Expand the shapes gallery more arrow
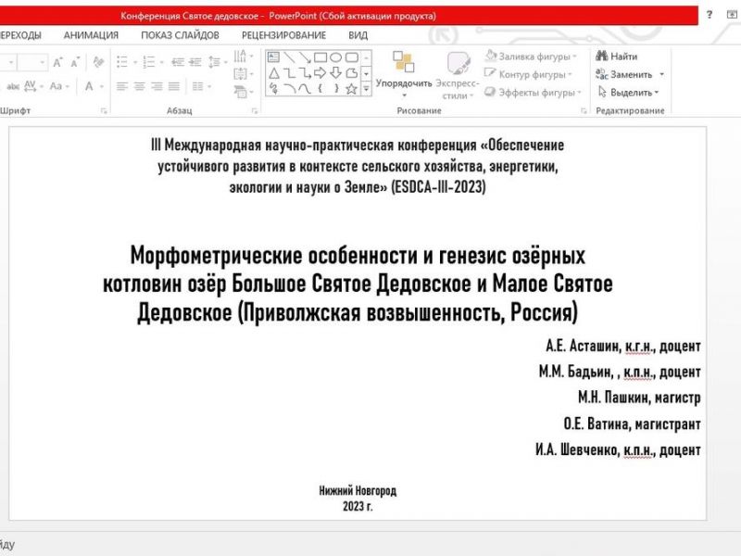 (x=366, y=89)
